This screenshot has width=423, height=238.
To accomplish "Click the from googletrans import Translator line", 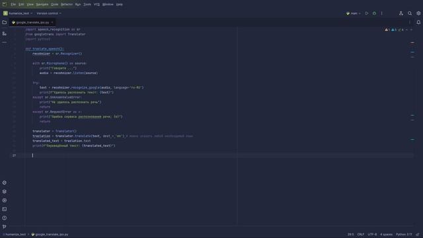I will (56, 34).
